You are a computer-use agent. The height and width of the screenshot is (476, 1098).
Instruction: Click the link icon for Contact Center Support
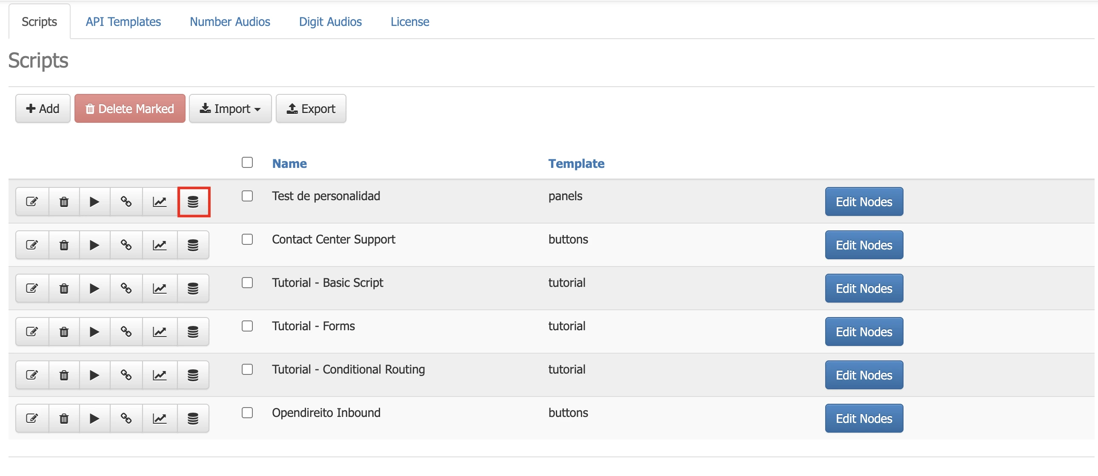126,245
